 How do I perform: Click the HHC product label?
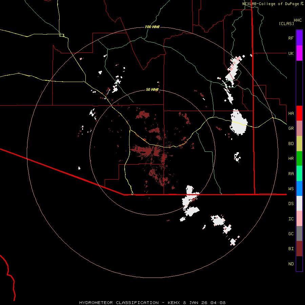[x=298, y=20]
